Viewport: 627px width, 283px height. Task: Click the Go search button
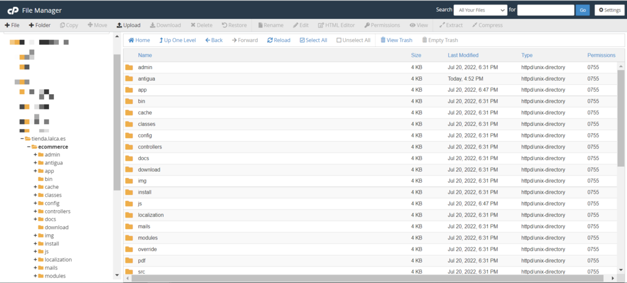point(583,10)
